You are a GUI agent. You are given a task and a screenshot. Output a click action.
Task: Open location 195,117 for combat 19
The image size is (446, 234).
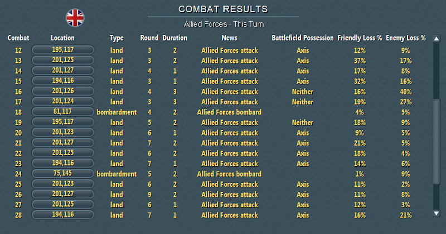pyautogui.click(x=63, y=122)
